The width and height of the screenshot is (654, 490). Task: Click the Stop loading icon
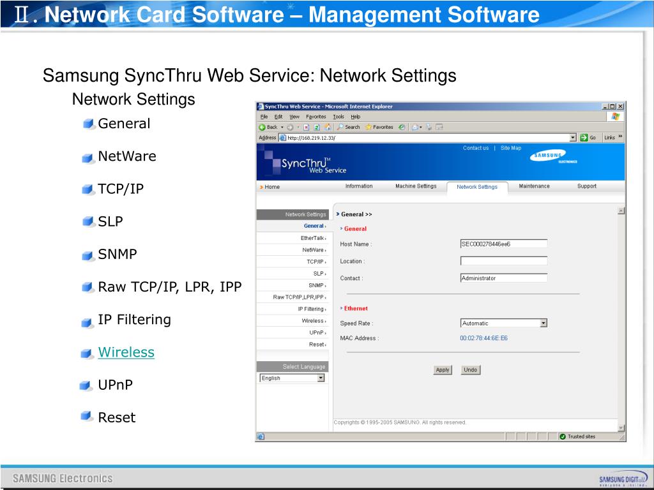click(x=306, y=127)
